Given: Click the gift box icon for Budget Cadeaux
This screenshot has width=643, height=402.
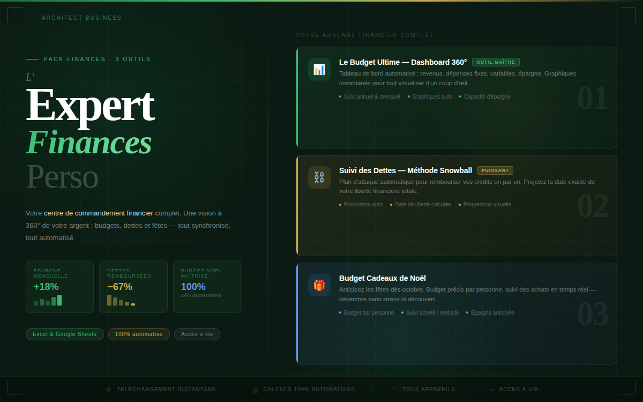Looking at the screenshot, I should tap(319, 285).
